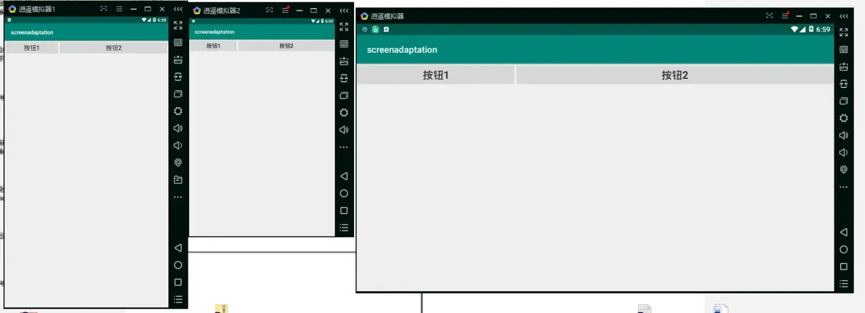Click install APK icon in 逍遥模拟器2
Viewport: 865px width, 313px height.
click(344, 61)
